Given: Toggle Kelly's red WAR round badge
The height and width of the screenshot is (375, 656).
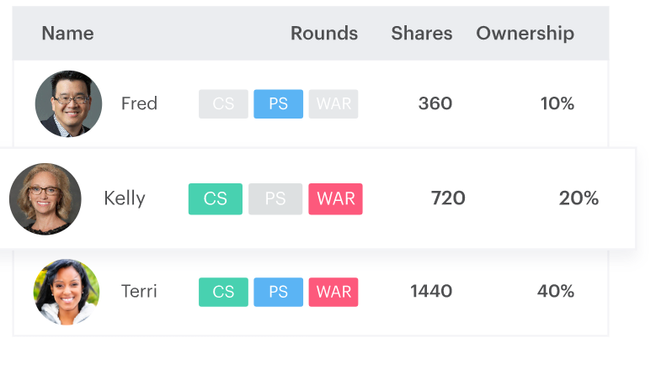Looking at the screenshot, I should pyautogui.click(x=335, y=198).
